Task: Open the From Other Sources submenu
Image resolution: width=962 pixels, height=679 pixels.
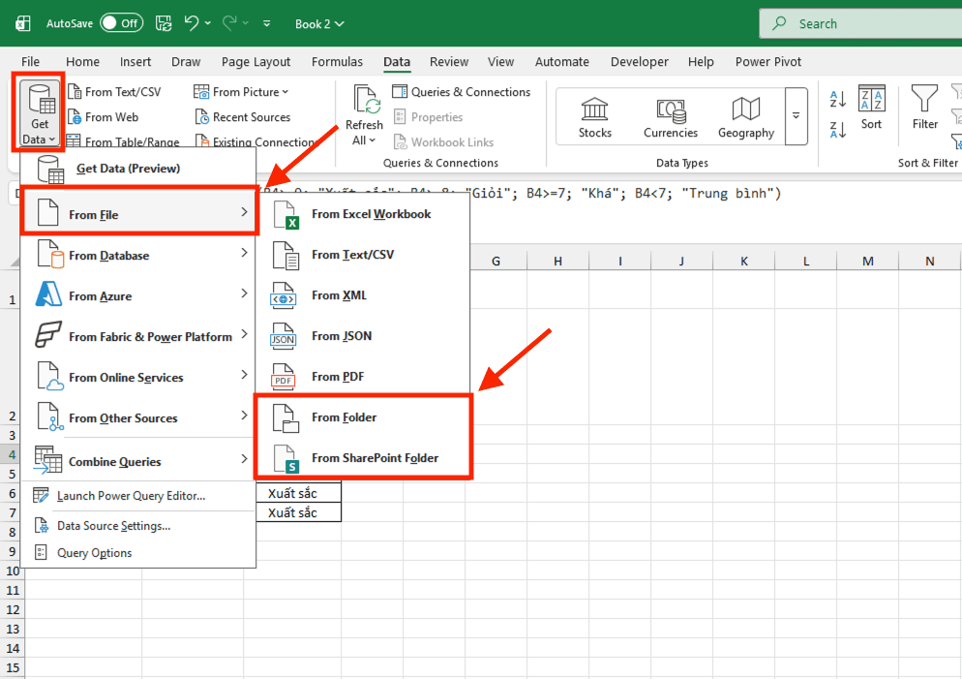Action: 139,418
